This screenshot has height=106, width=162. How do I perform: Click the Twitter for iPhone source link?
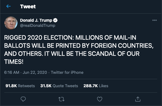click(x=67, y=72)
